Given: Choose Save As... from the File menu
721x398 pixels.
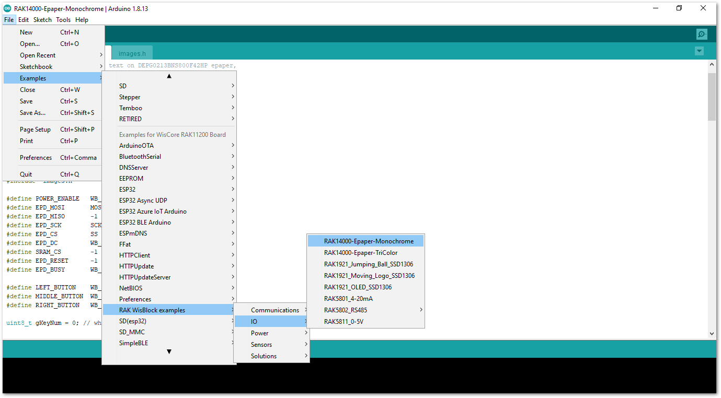Looking at the screenshot, I should pos(53,113).
